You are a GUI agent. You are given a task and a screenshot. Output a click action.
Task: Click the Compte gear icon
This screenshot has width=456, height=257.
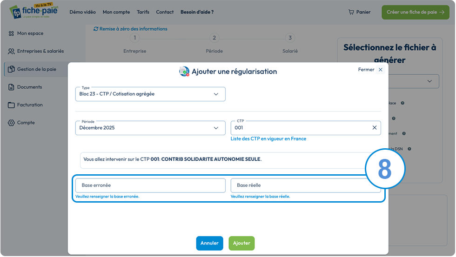point(11,123)
